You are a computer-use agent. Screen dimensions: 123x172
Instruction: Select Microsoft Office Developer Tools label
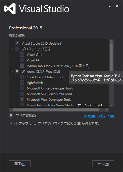(x=50, y=88)
